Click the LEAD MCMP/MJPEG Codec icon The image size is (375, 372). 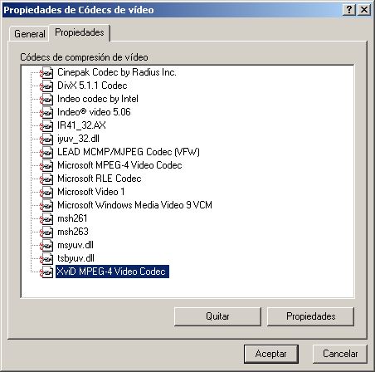[x=46, y=153]
